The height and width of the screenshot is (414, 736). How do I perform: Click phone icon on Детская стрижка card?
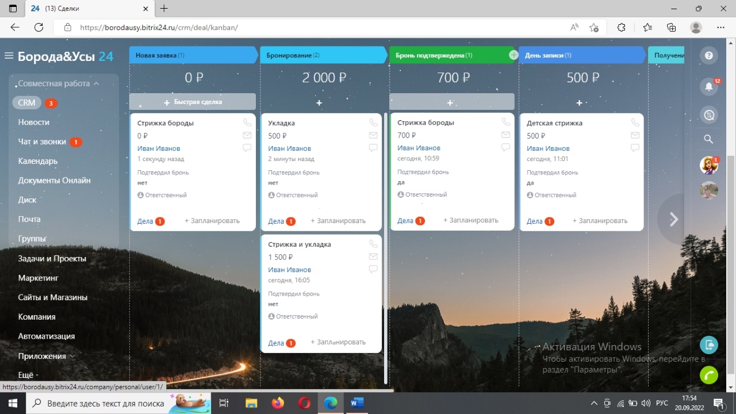(x=635, y=122)
